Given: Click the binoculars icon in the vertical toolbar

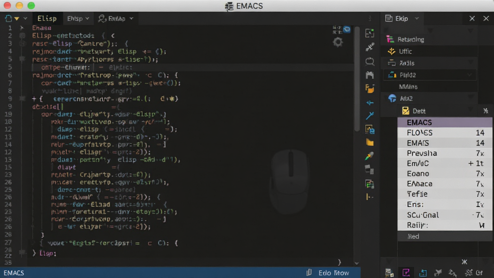Looking at the screenshot, I should pos(370,75).
